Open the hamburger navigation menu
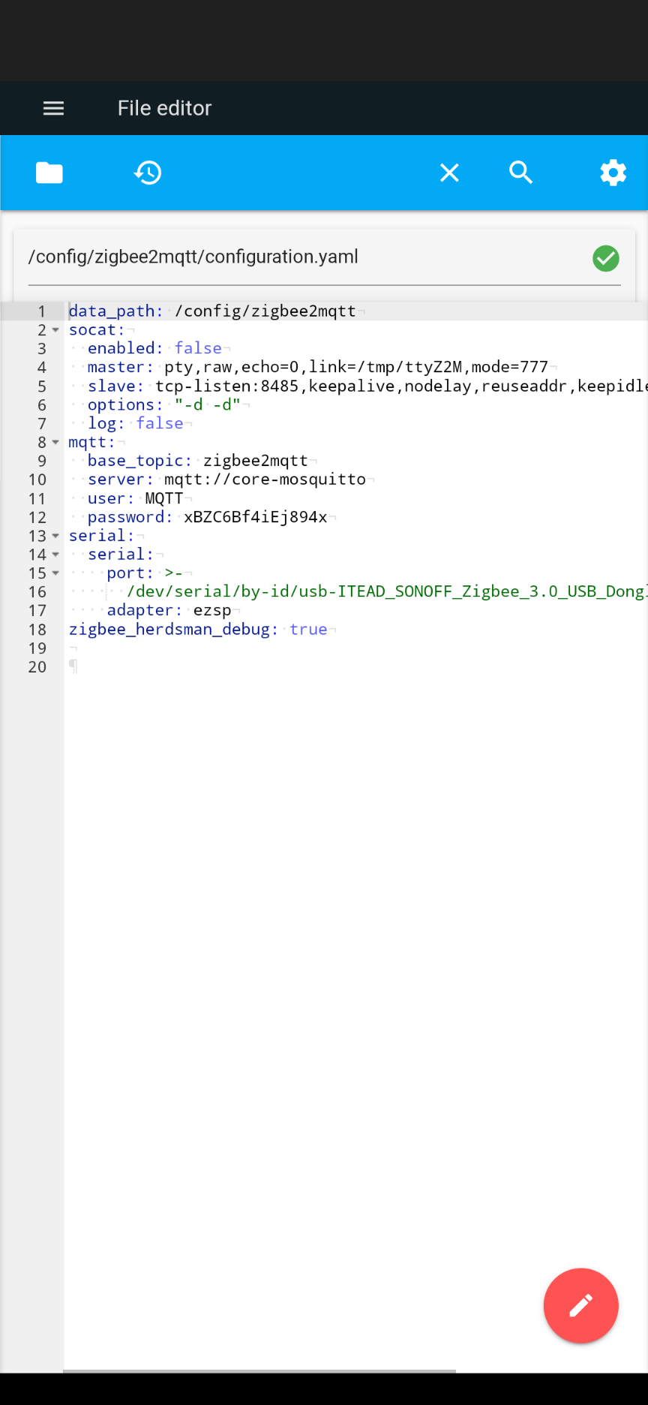 pos(53,108)
